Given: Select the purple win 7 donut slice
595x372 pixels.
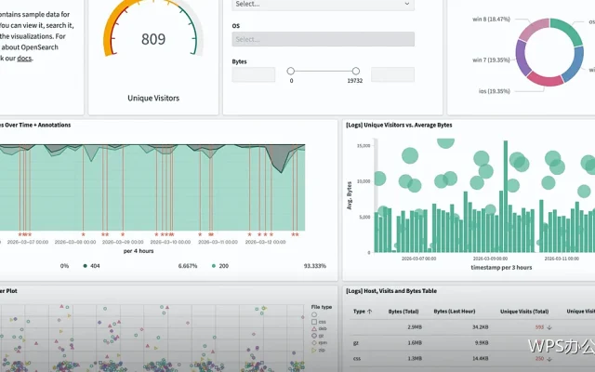Looking at the screenshot, I should (522, 57).
